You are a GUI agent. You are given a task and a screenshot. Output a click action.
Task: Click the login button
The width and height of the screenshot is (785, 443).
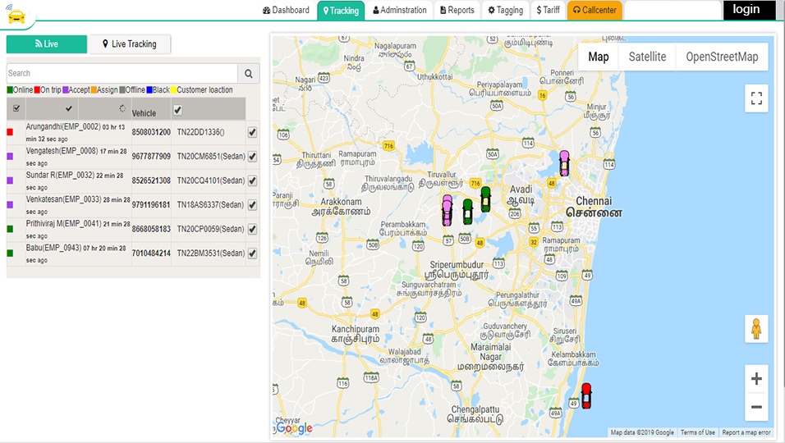(748, 10)
